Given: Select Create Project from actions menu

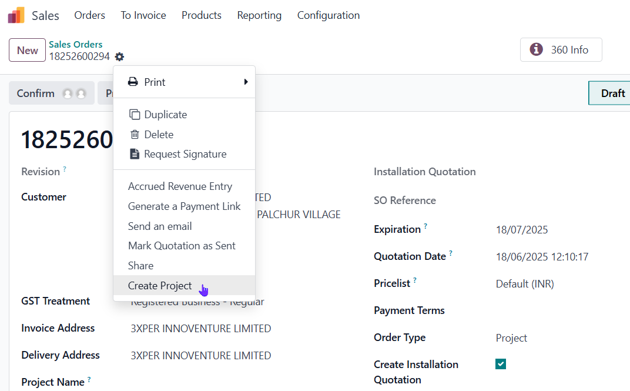Looking at the screenshot, I should click(184, 286).
